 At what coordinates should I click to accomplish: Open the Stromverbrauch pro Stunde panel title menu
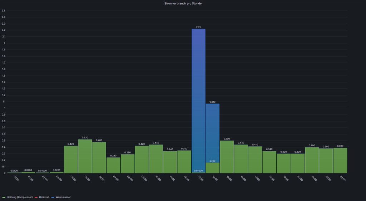(183, 3)
